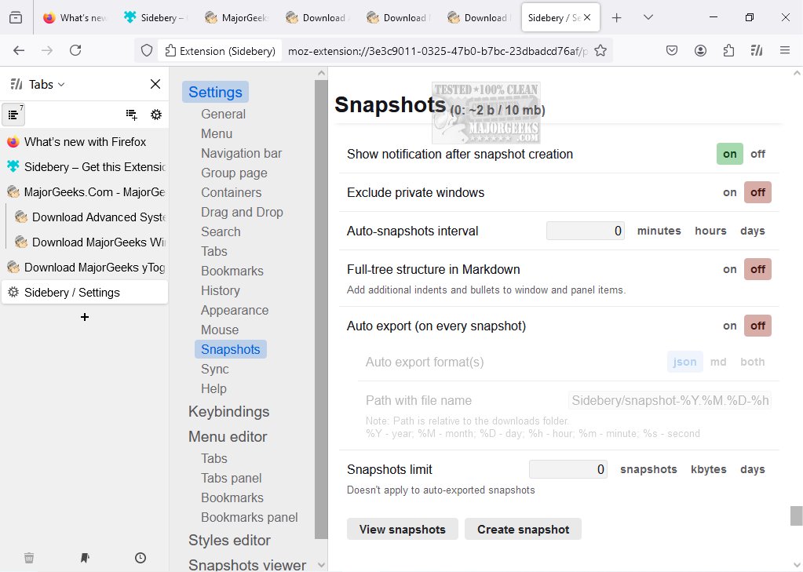This screenshot has width=803, height=572.
Task: Open the sidebar bookmarks icon
Action: (85, 558)
